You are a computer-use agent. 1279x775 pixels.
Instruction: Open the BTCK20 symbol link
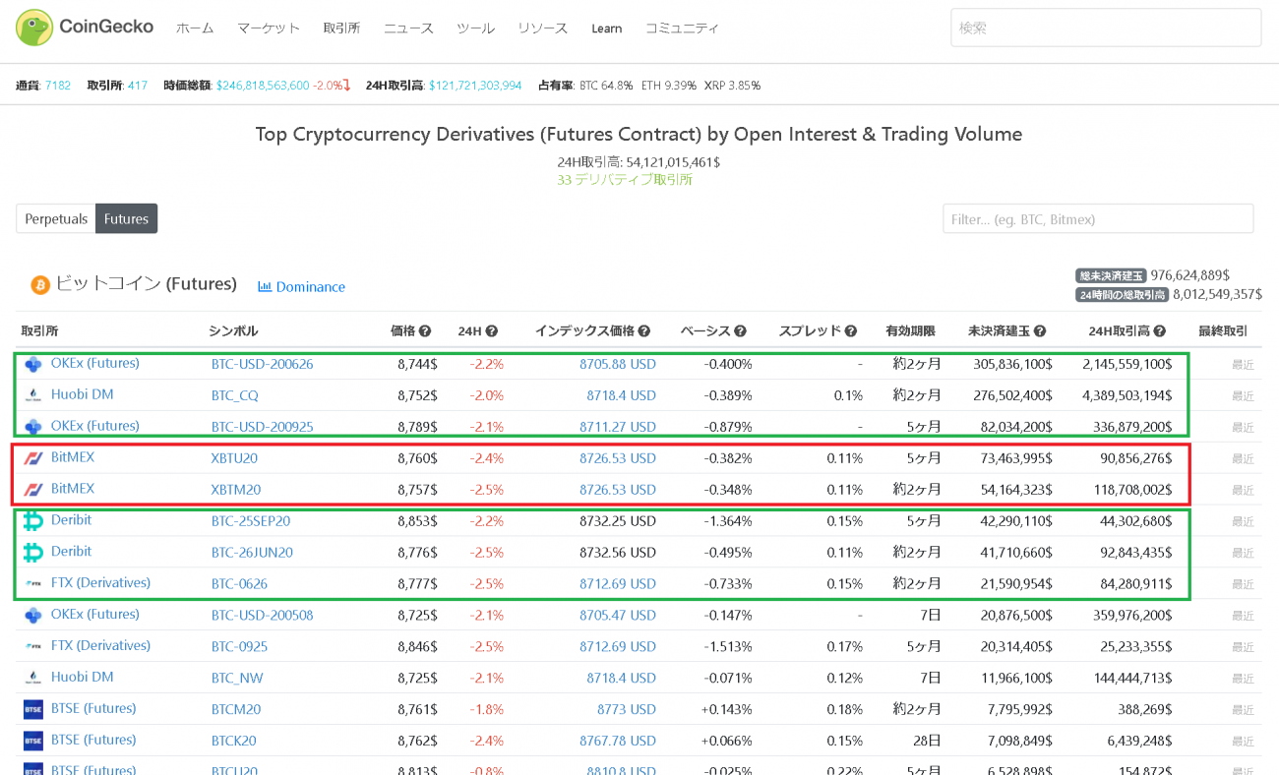click(234, 741)
